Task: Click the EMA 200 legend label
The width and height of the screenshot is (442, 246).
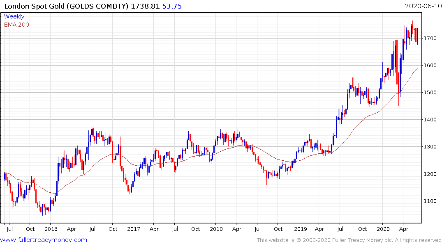Action: point(16,25)
